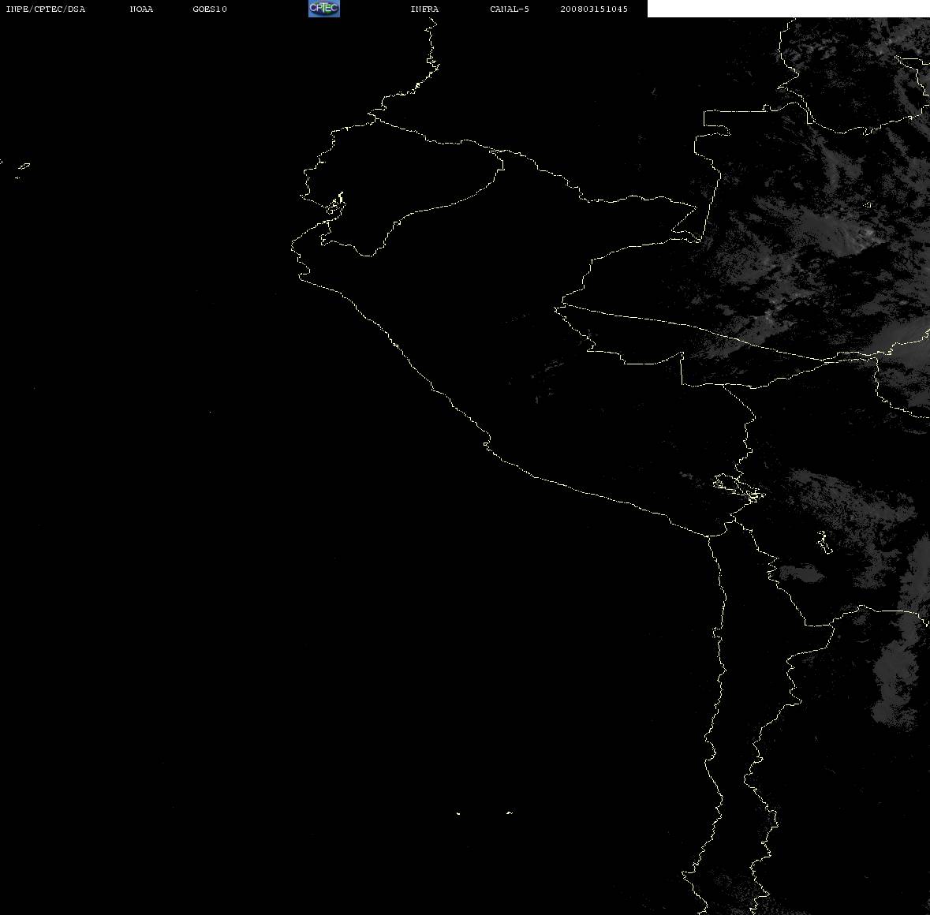Select the CANAL-5 channel label

[510, 9]
